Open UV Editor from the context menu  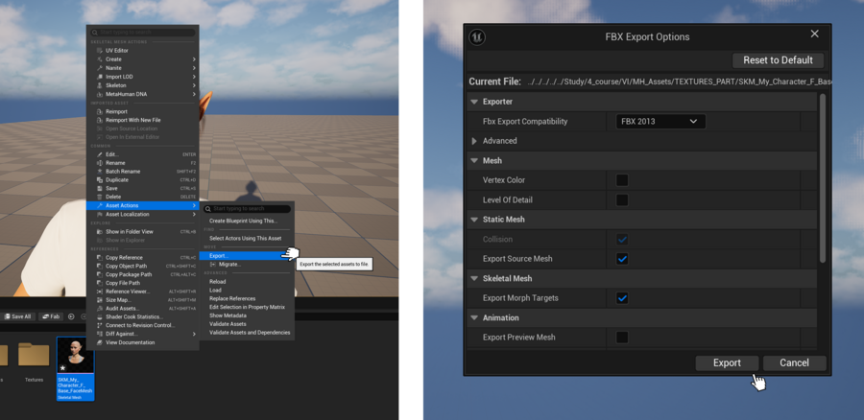(x=117, y=51)
